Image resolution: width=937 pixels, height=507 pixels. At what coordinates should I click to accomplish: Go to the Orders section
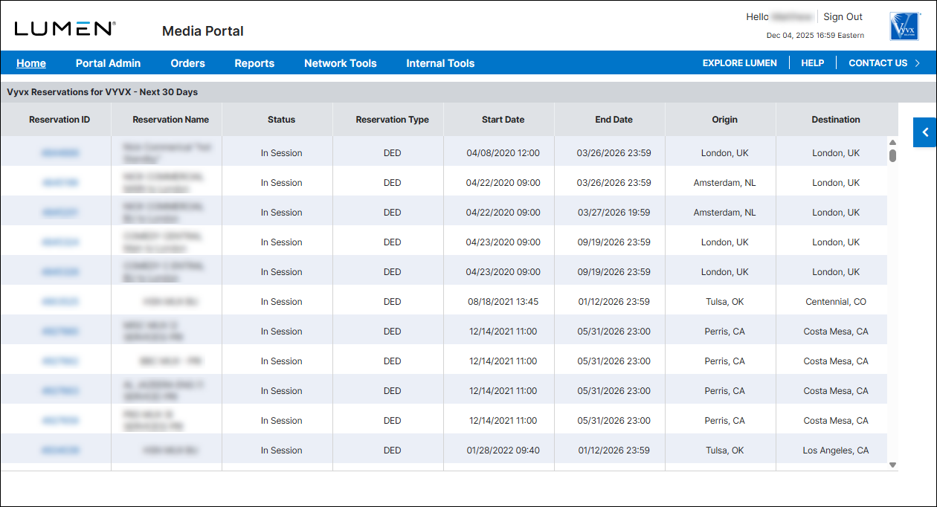pyautogui.click(x=187, y=63)
